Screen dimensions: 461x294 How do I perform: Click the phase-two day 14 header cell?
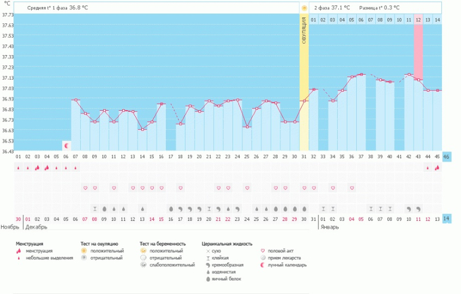[437, 20]
